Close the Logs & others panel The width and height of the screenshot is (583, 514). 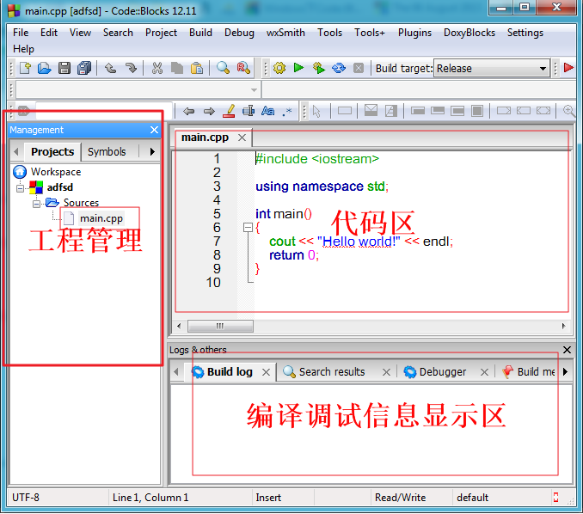[567, 350]
